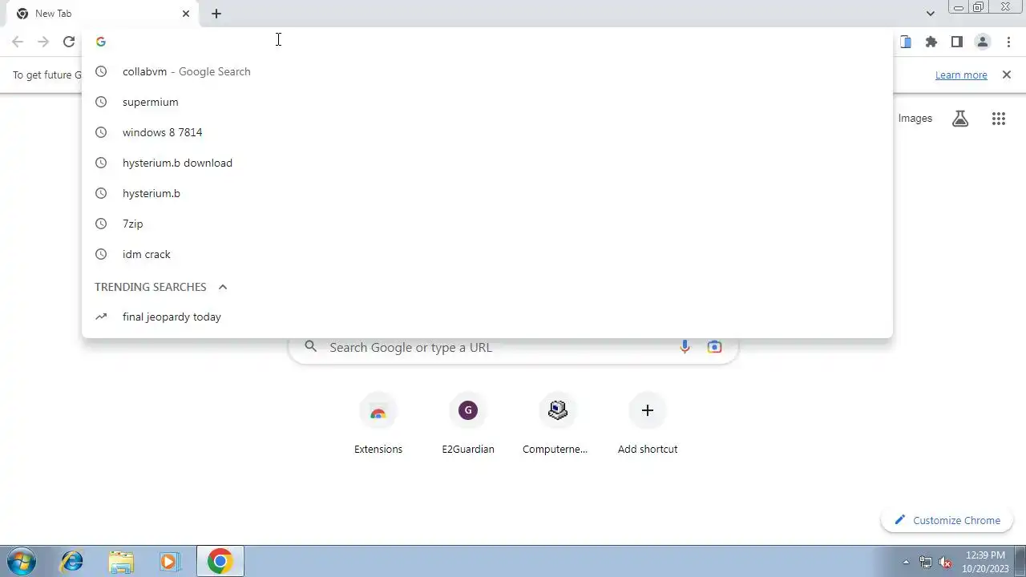Open the Images link
This screenshot has height=577, width=1026.
(x=915, y=118)
